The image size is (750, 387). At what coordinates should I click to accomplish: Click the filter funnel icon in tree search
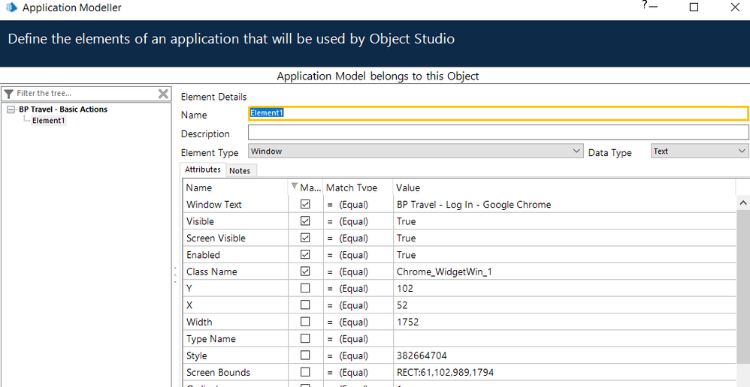pos(9,94)
